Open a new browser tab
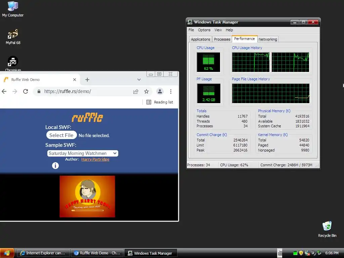Viewport: 344px width, 258px height. coord(87,80)
